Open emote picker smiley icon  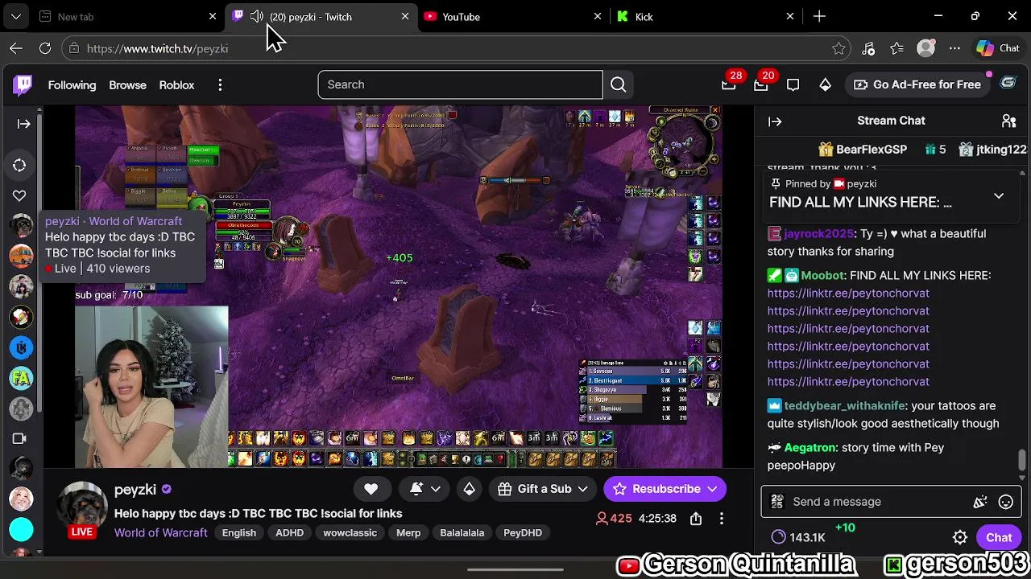(1005, 502)
